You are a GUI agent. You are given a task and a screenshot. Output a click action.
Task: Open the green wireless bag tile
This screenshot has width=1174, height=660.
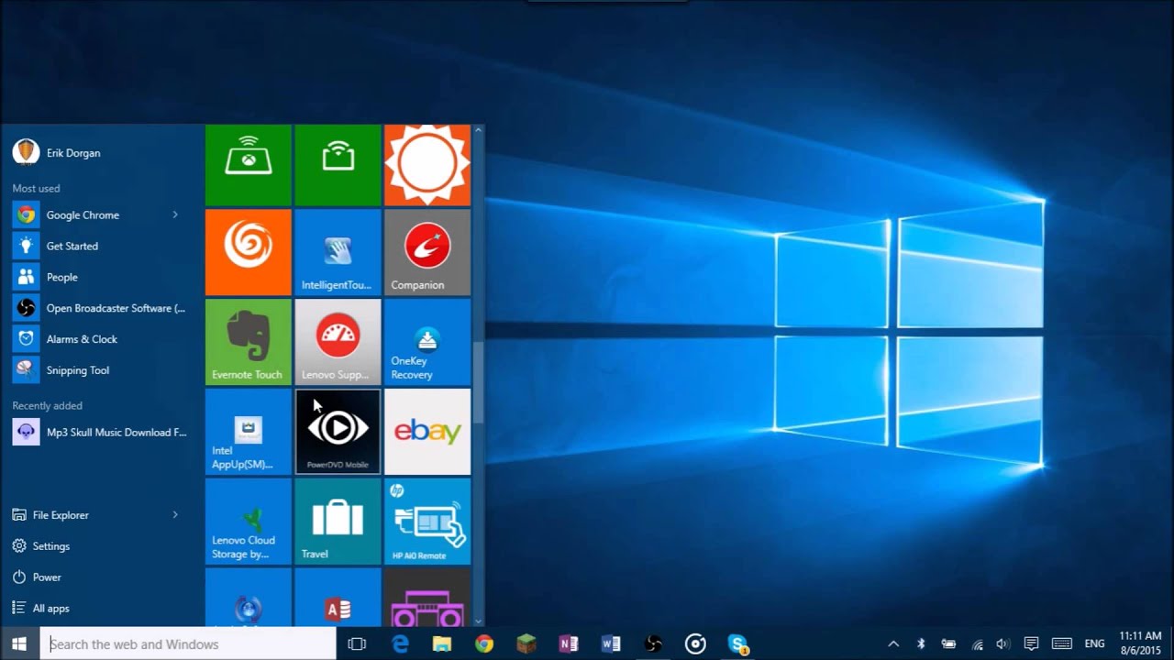click(x=338, y=165)
